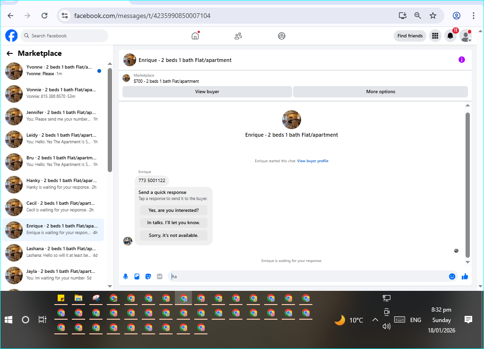Image resolution: width=484 pixels, height=349 pixels.
Task: Open the volume control in system tray
Action: coord(387,326)
